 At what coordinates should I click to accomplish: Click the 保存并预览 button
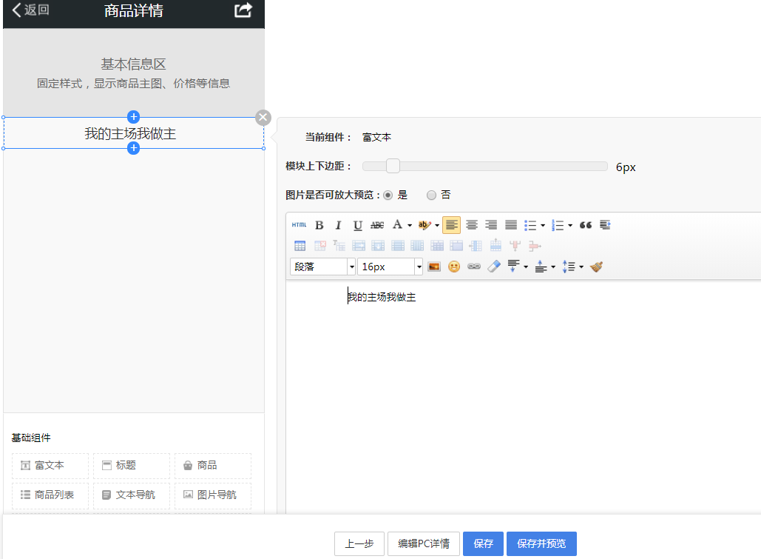click(541, 543)
